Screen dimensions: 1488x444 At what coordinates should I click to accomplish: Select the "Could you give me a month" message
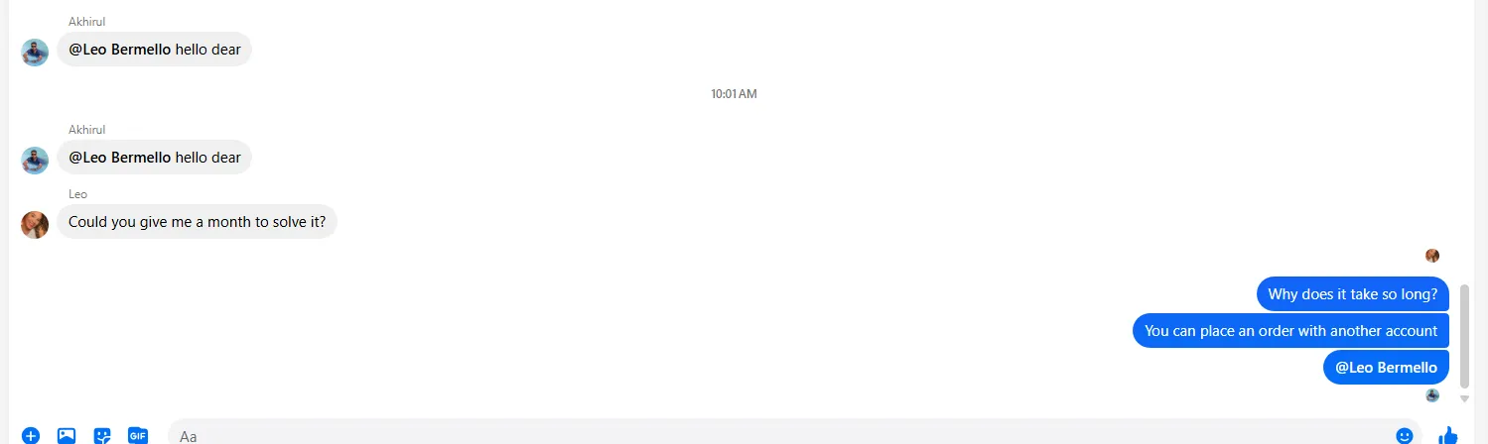coord(198,222)
